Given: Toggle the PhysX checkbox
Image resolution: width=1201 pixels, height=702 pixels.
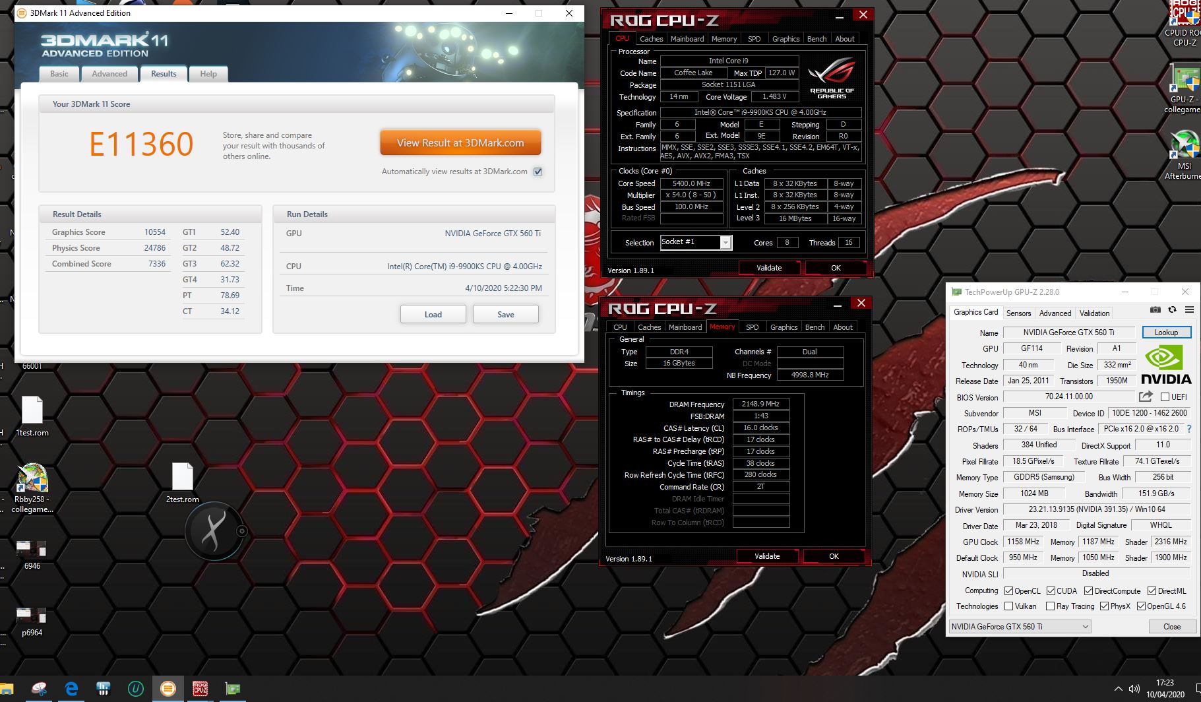Looking at the screenshot, I should (1104, 606).
